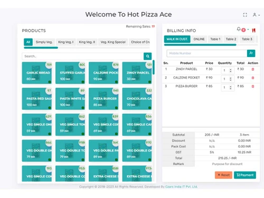
Task: Click the add customer icon button
Action: click(x=251, y=53)
